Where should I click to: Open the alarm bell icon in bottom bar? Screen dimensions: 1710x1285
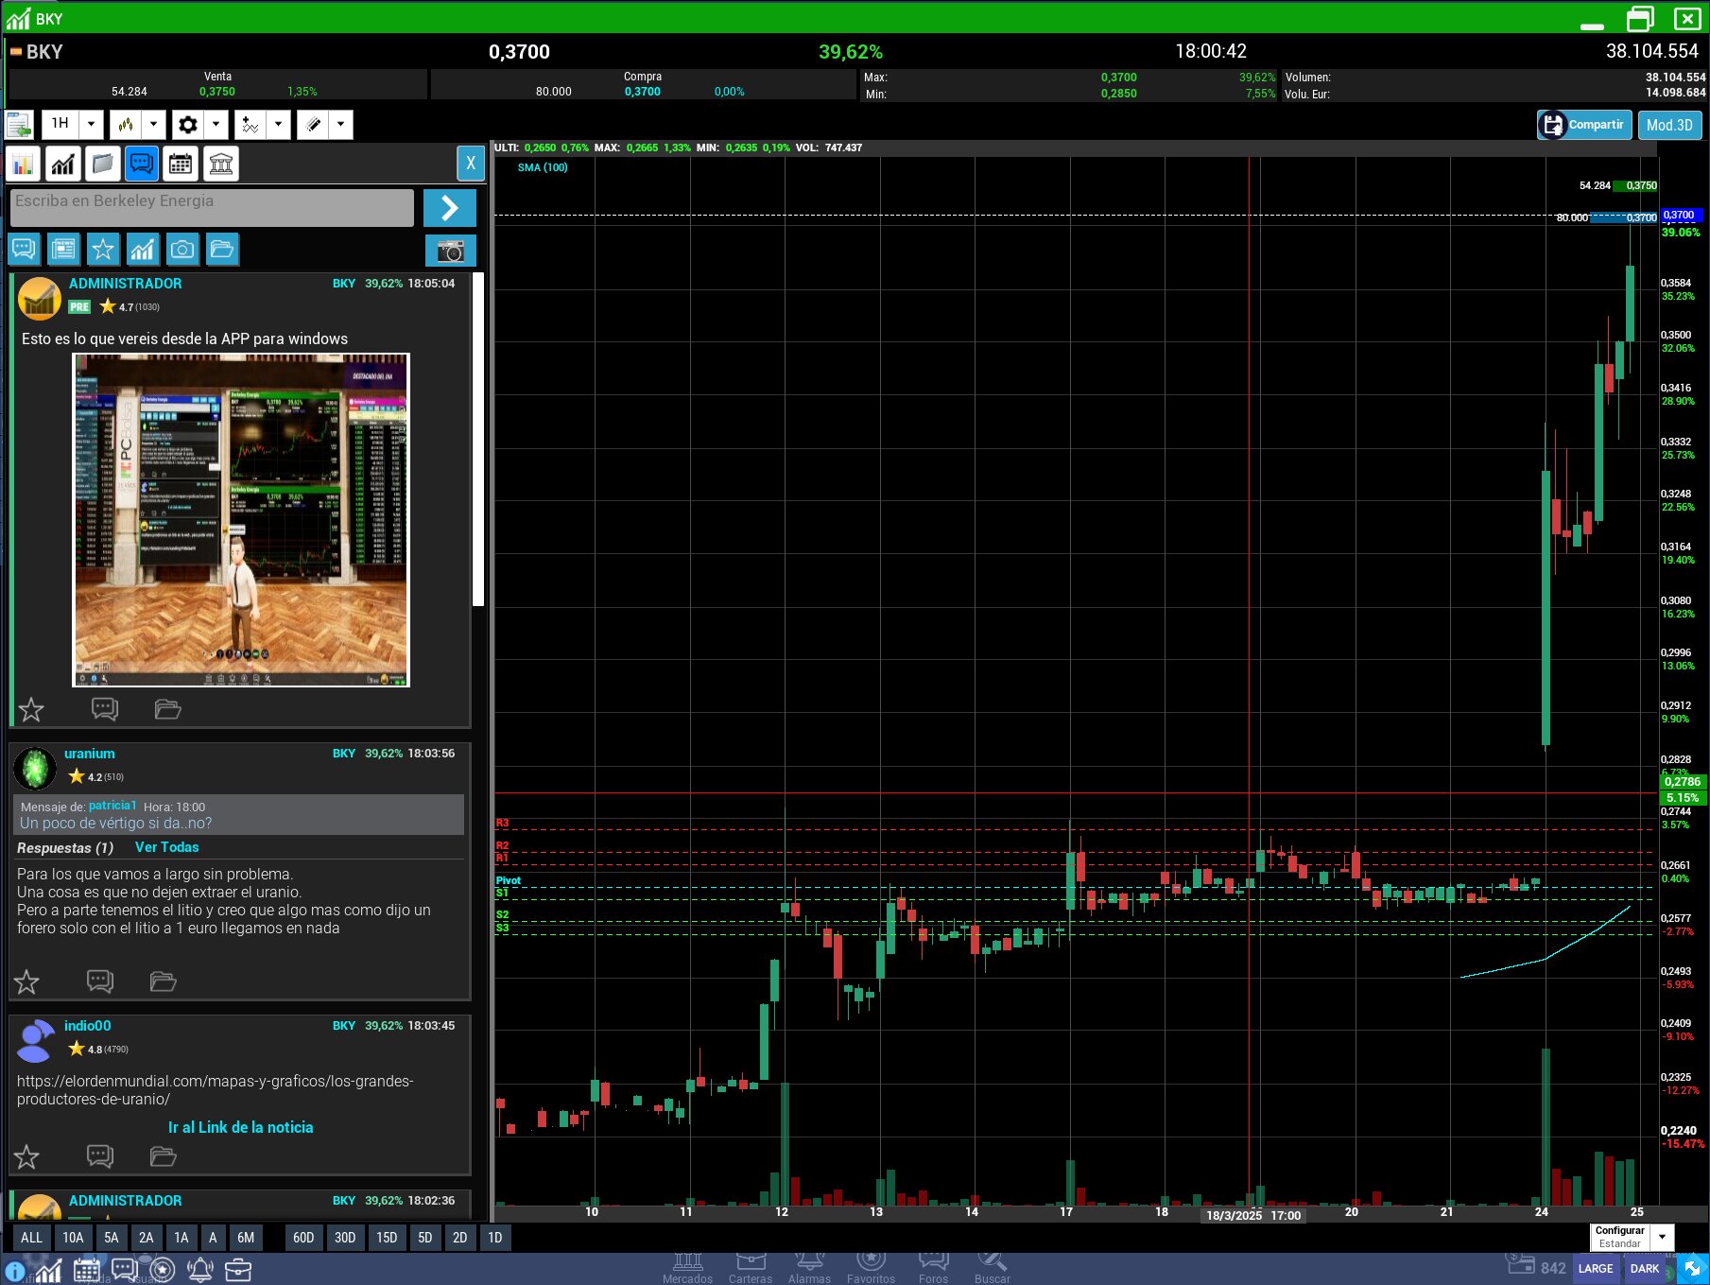point(200,1271)
